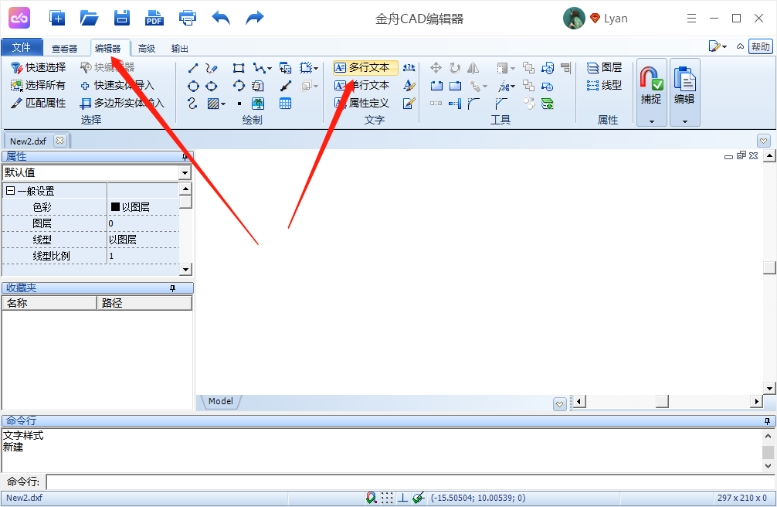Create a new drawing with the plus icon
This screenshot has width=777, height=507.
pyautogui.click(x=57, y=19)
